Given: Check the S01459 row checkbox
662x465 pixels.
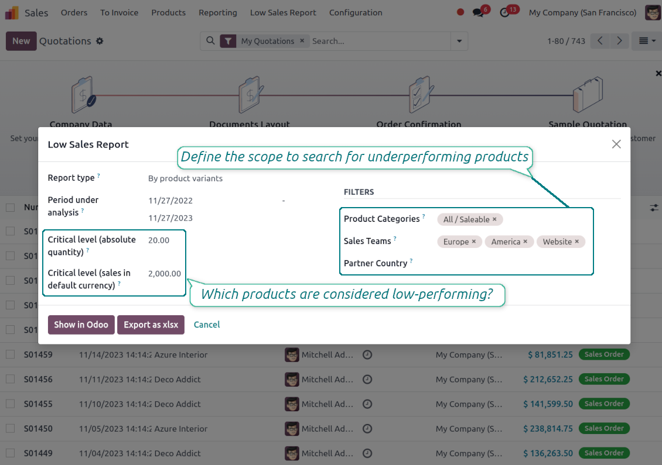Looking at the screenshot, I should 10,354.
